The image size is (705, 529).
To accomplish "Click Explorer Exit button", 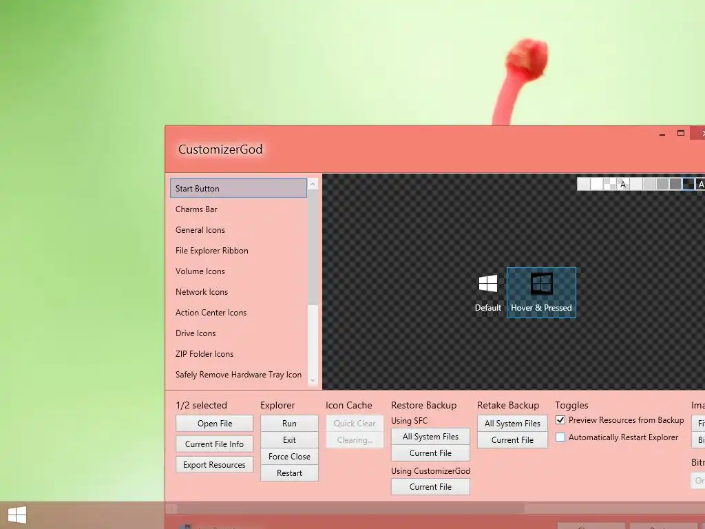I will (x=289, y=440).
